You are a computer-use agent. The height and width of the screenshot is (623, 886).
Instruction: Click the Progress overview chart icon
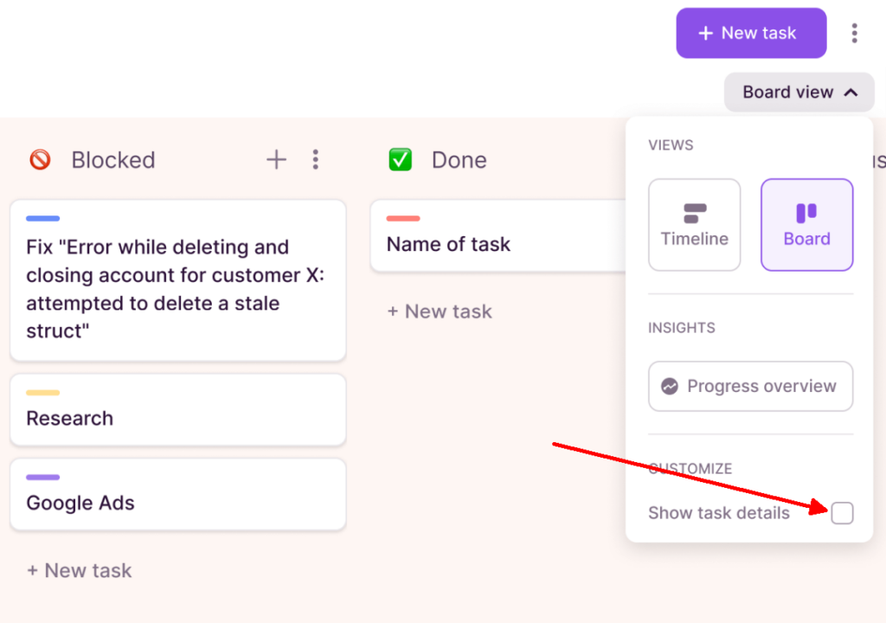672,386
